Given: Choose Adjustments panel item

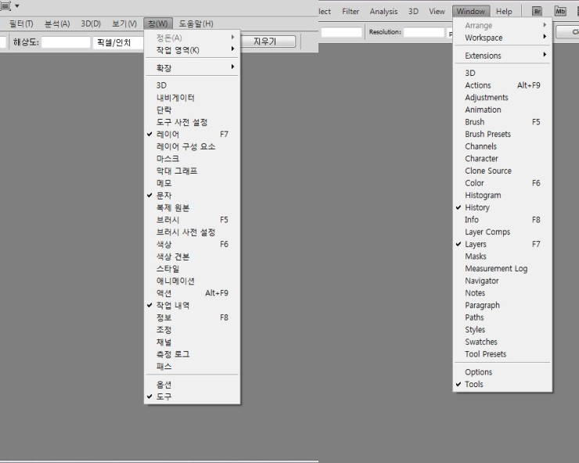Looking at the screenshot, I should click(x=502, y=98).
